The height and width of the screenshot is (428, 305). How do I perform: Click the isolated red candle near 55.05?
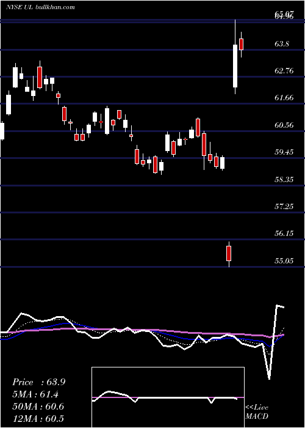pos(229,254)
